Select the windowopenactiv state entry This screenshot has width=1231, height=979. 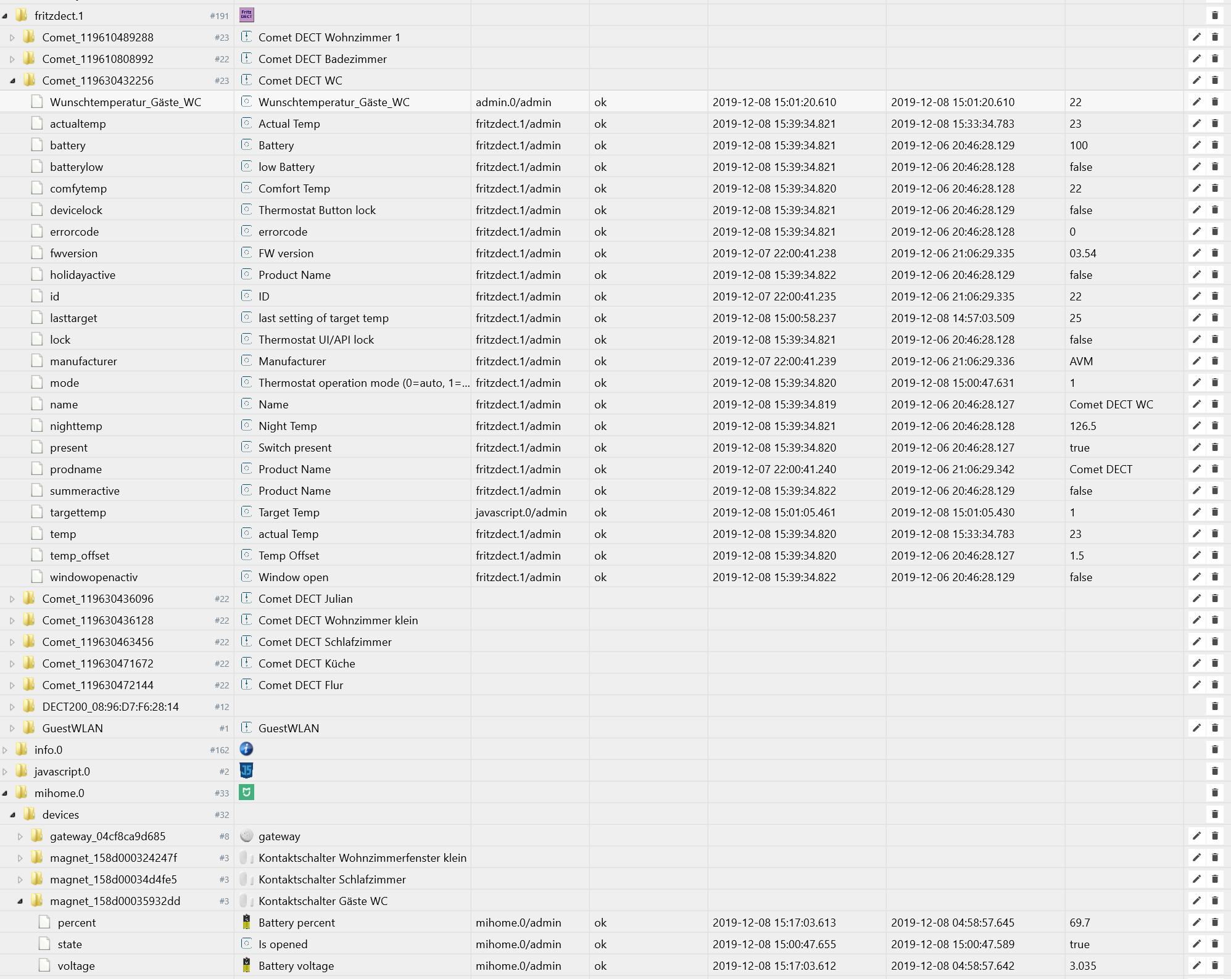[93, 577]
